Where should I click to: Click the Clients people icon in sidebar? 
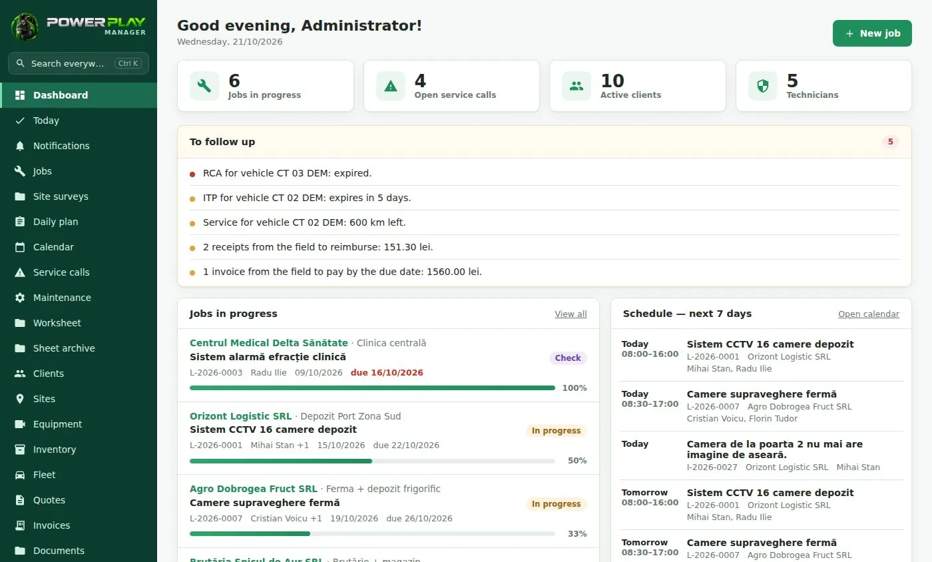tap(20, 374)
